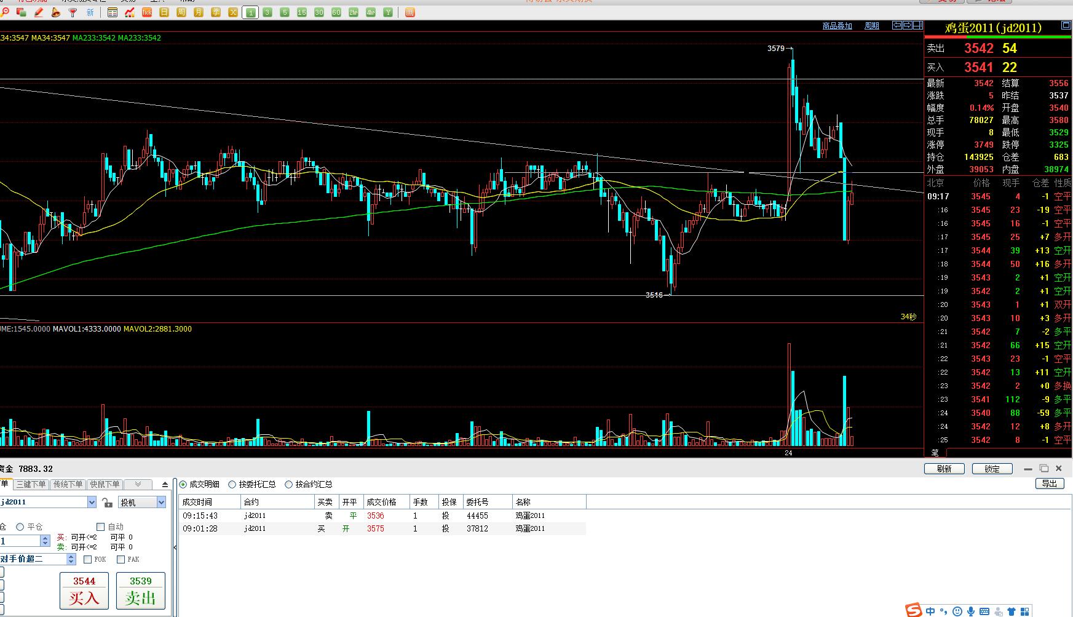Select the red pencil drawing tool

(x=39, y=12)
